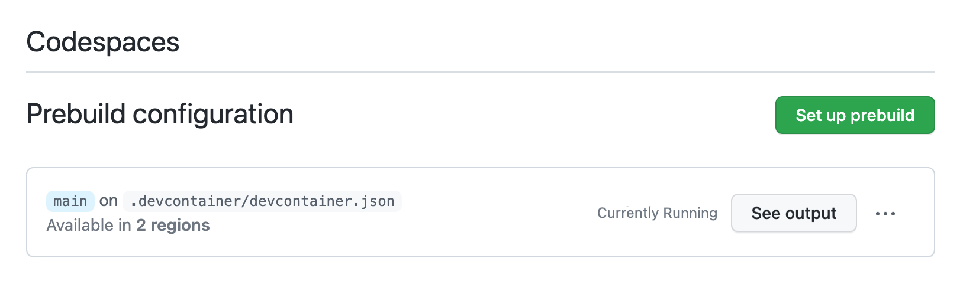Click the Prebuild configuration heading
This screenshot has height=281, width=960.
[160, 114]
